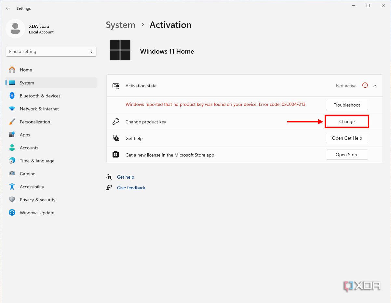Open Accessibility via its figure icon

(x=12, y=187)
